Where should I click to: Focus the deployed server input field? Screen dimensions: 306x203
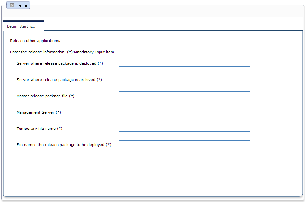click(185, 63)
